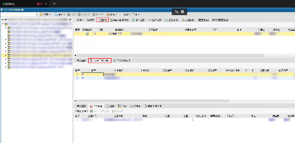This screenshot has height=143, width=295.
Task: Toggle the checkbox in the top table's first row
Action: 87,33
